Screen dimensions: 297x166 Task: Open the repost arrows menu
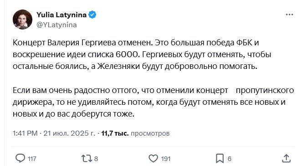point(87,158)
